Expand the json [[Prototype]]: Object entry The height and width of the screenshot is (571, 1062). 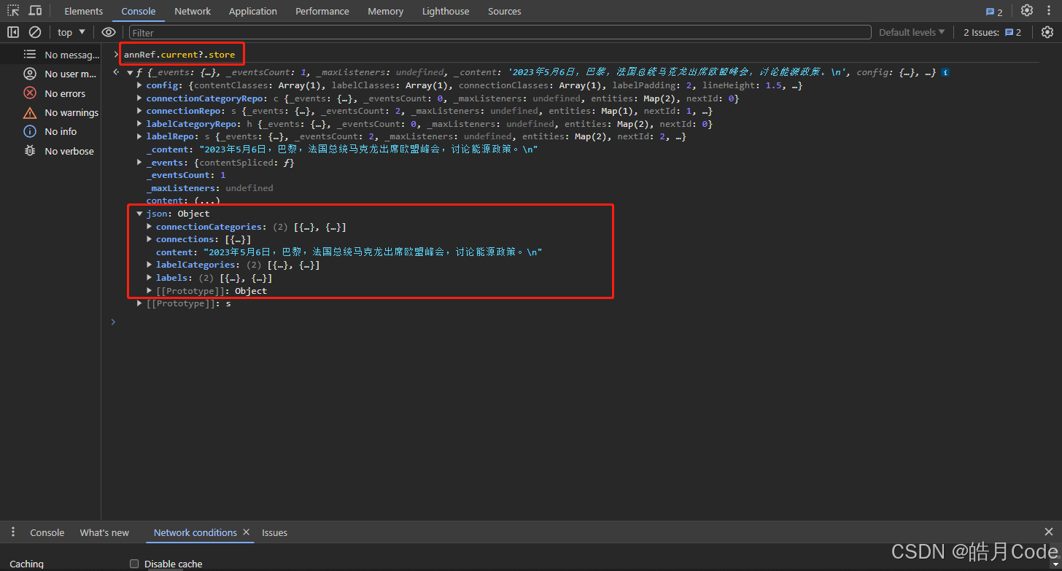(x=150, y=290)
